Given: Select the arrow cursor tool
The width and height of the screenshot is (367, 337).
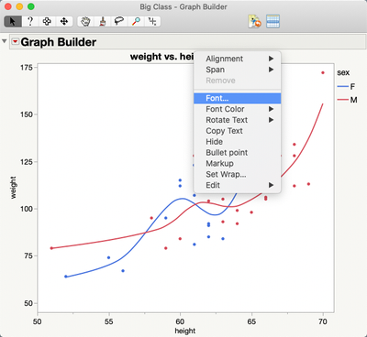Looking at the screenshot, I should click(13, 22).
